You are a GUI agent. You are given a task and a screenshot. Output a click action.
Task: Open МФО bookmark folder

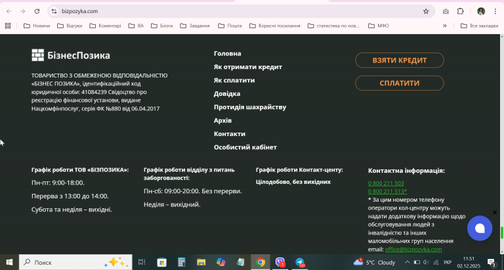379,26
